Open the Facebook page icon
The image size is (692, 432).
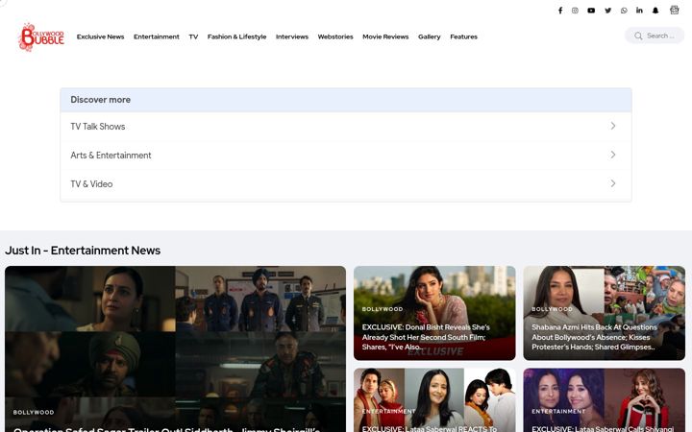click(x=560, y=11)
